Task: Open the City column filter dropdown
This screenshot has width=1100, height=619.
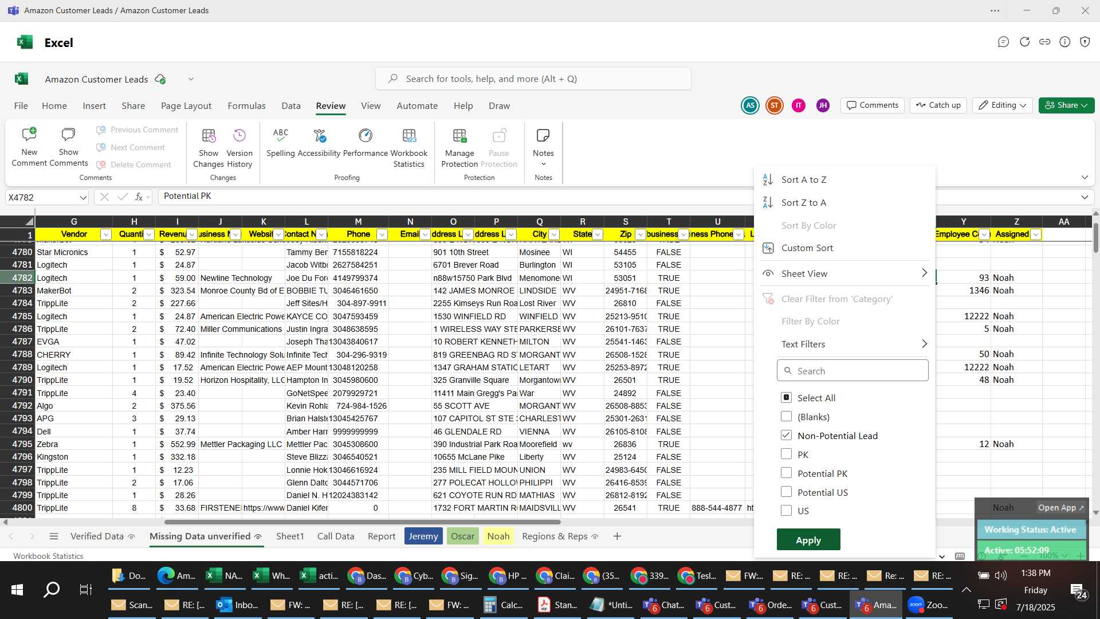Action: 554,234
